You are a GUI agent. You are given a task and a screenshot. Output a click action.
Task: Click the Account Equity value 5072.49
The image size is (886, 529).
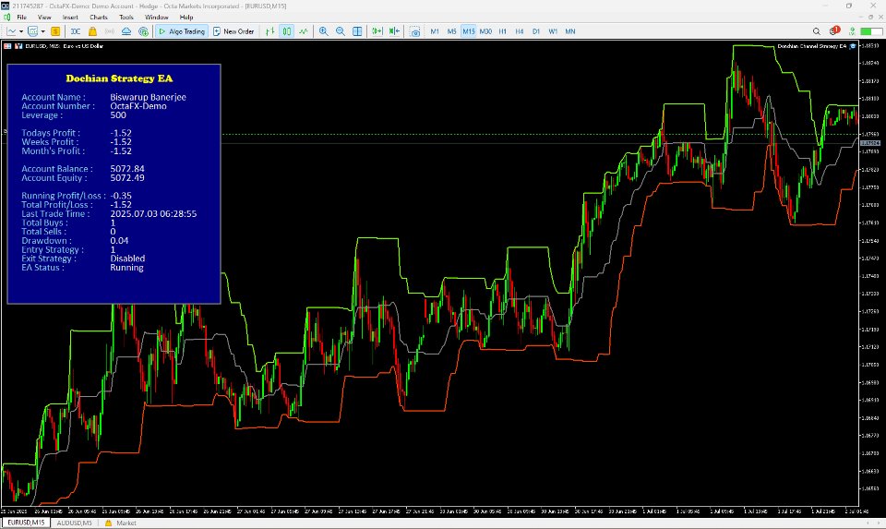point(127,178)
